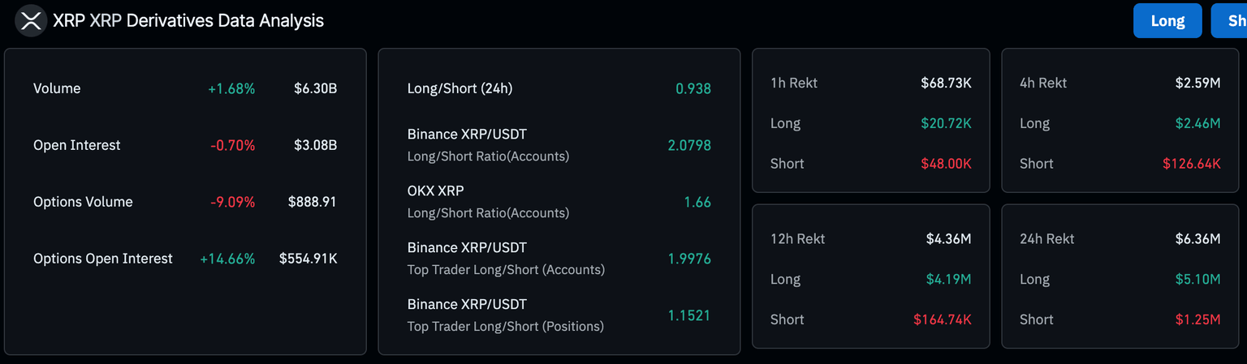Viewport: 1247px width, 364px height.
Task: Click the 24h Rekt total $6.36M
Action: pyautogui.click(x=1197, y=238)
